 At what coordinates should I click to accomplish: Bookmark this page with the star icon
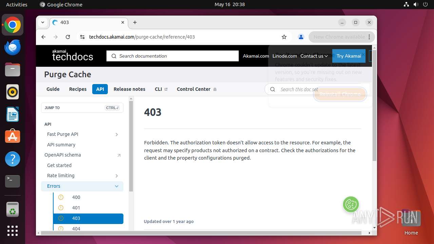pyautogui.click(x=284, y=37)
